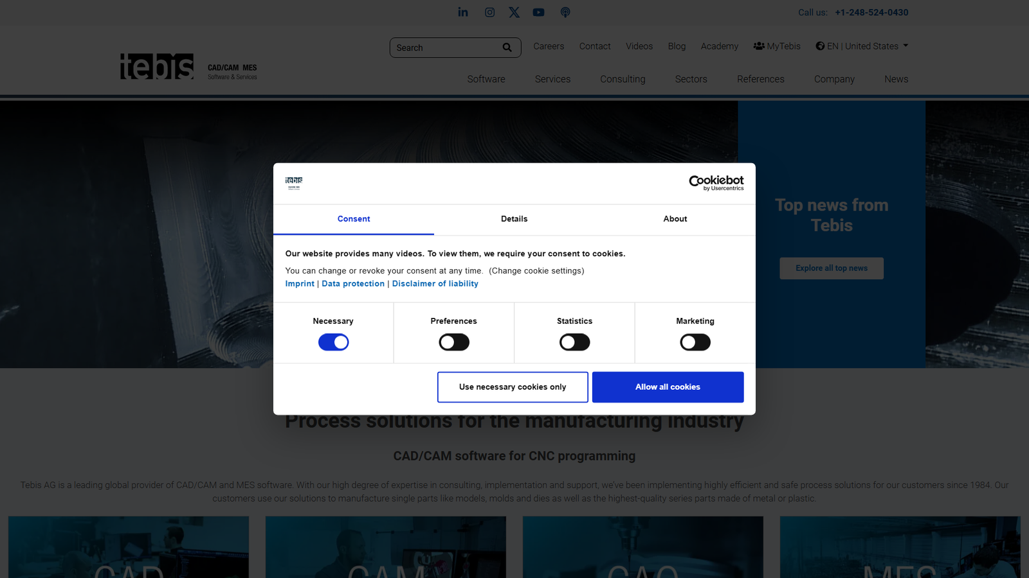The width and height of the screenshot is (1029, 578).
Task: Open the Data protection link
Action: point(353,284)
